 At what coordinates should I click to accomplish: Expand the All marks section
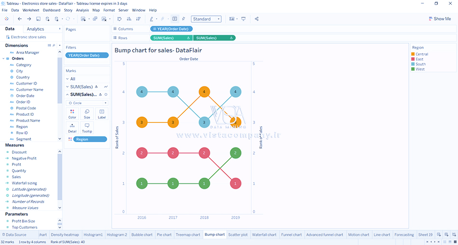coord(67,79)
